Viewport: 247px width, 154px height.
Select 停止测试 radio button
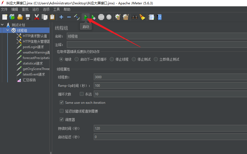pyautogui.click(x=134, y=59)
